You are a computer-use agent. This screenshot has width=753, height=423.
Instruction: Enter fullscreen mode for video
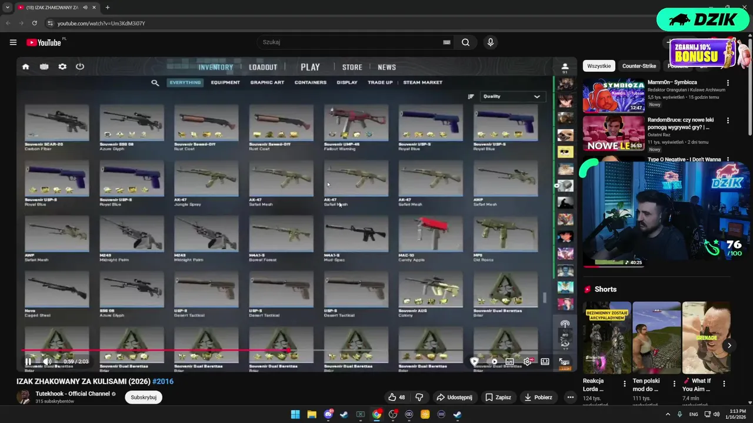click(x=564, y=362)
